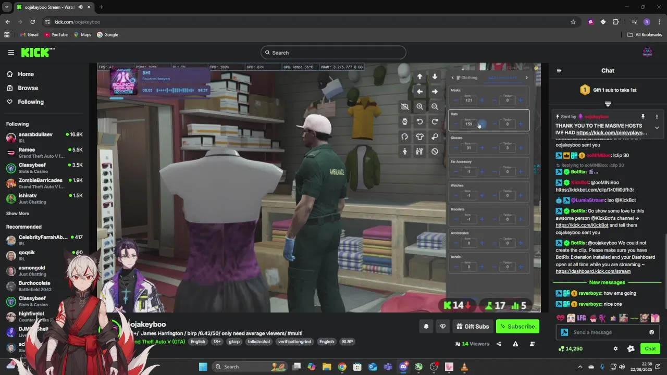This screenshot has height=375, width=667.
Task: Open chat settings gear icon
Action: [x=615, y=348]
